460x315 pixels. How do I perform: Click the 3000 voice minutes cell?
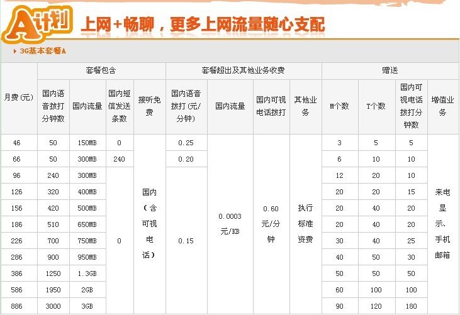tap(53, 306)
